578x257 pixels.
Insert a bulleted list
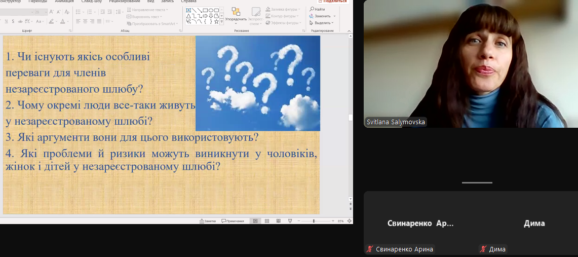[x=78, y=12]
